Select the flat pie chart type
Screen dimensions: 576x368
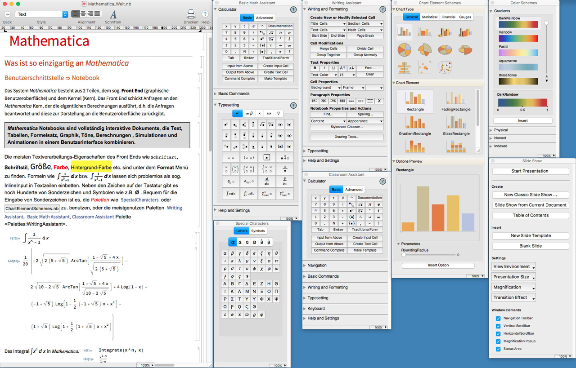[405, 49]
